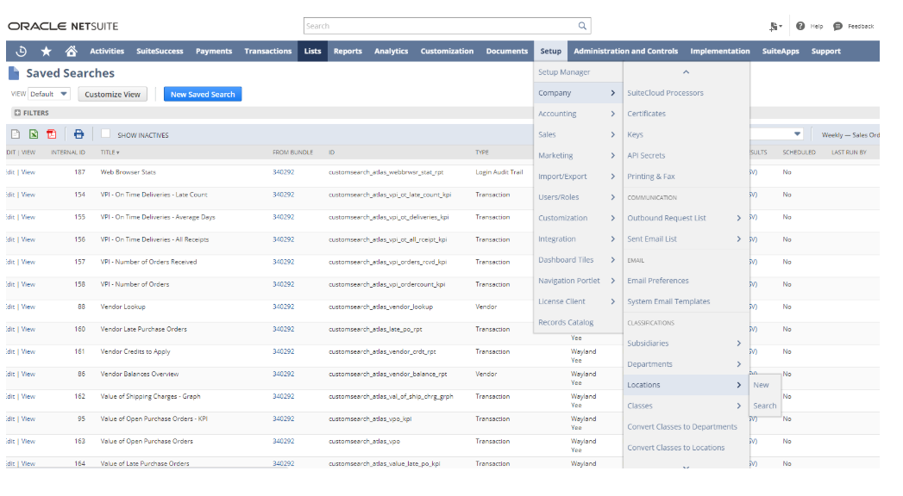This screenshot has width=903, height=496.
Task: Export the list to PDF icon
Action: tap(51, 134)
